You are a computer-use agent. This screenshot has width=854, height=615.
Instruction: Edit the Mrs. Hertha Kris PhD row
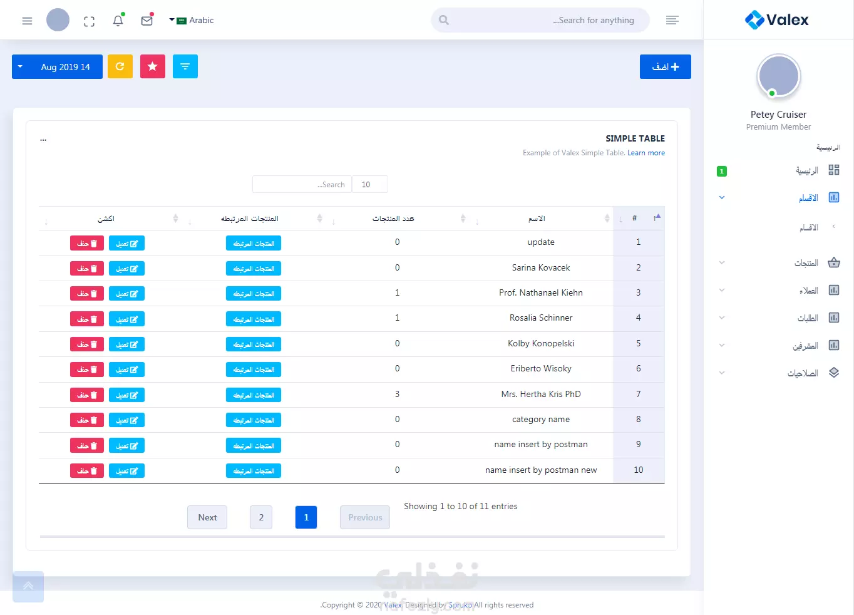coord(126,395)
